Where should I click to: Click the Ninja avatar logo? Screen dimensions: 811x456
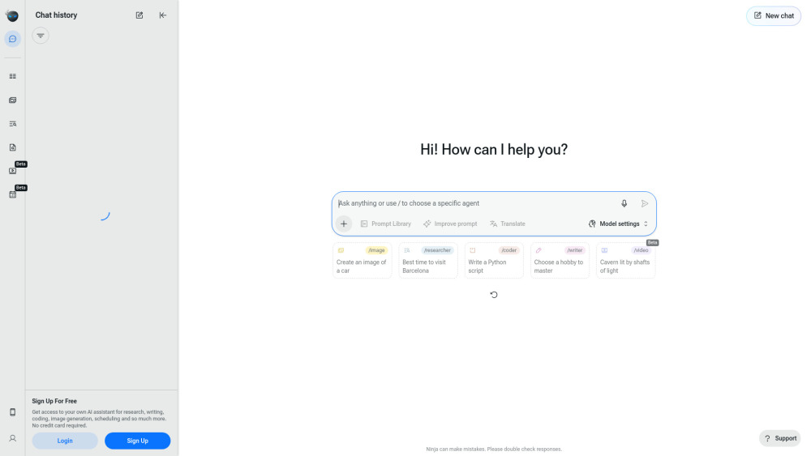click(x=12, y=15)
